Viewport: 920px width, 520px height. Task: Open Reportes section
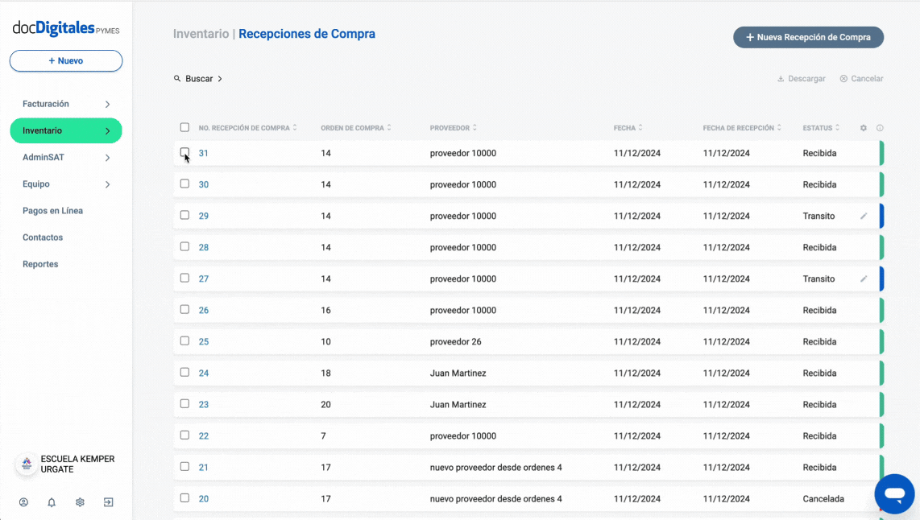40,264
